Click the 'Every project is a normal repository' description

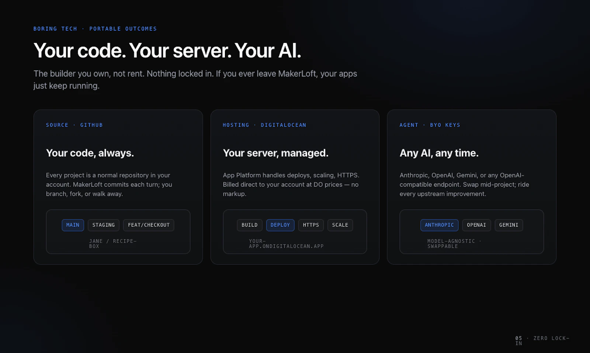click(109, 184)
